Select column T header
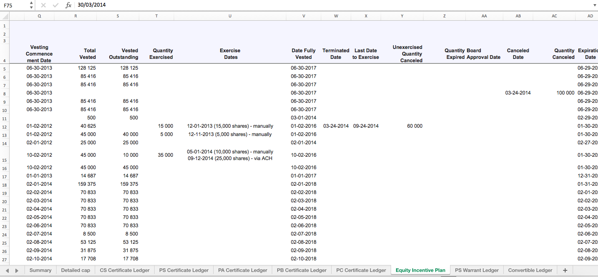Image resolution: width=598 pixels, height=277 pixels. 156,16
